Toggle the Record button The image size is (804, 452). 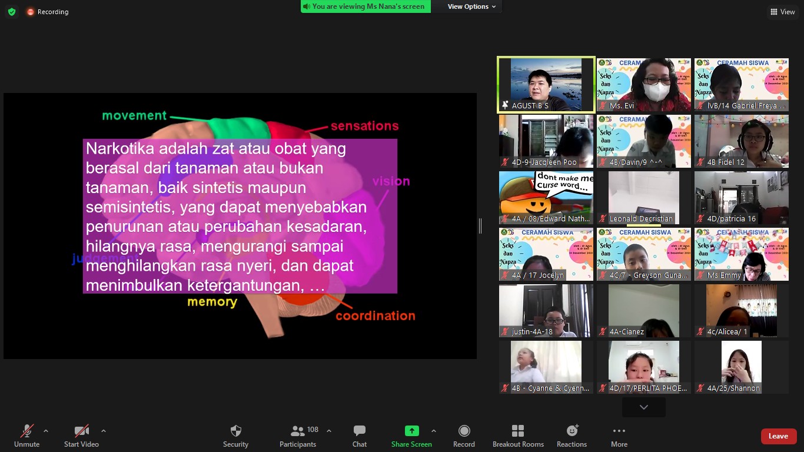(464, 431)
